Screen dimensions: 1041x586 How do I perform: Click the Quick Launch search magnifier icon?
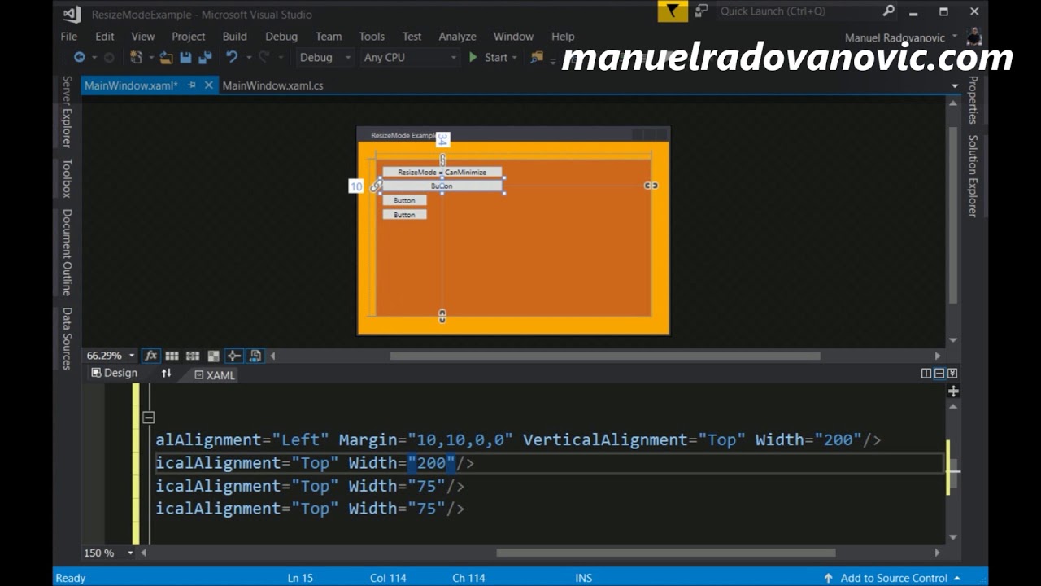point(889,11)
